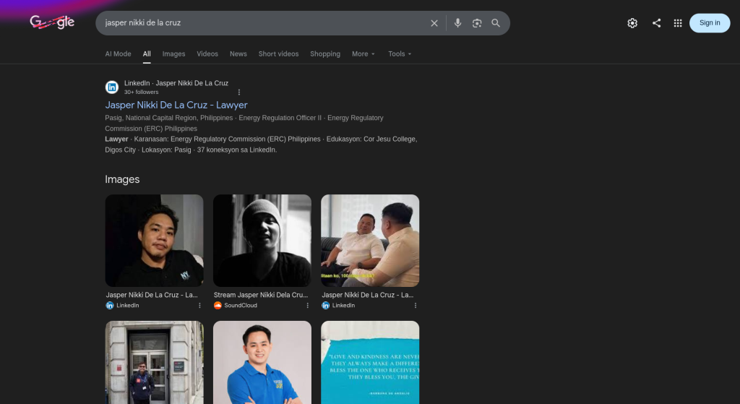Switch to the Images tab

pyautogui.click(x=173, y=54)
